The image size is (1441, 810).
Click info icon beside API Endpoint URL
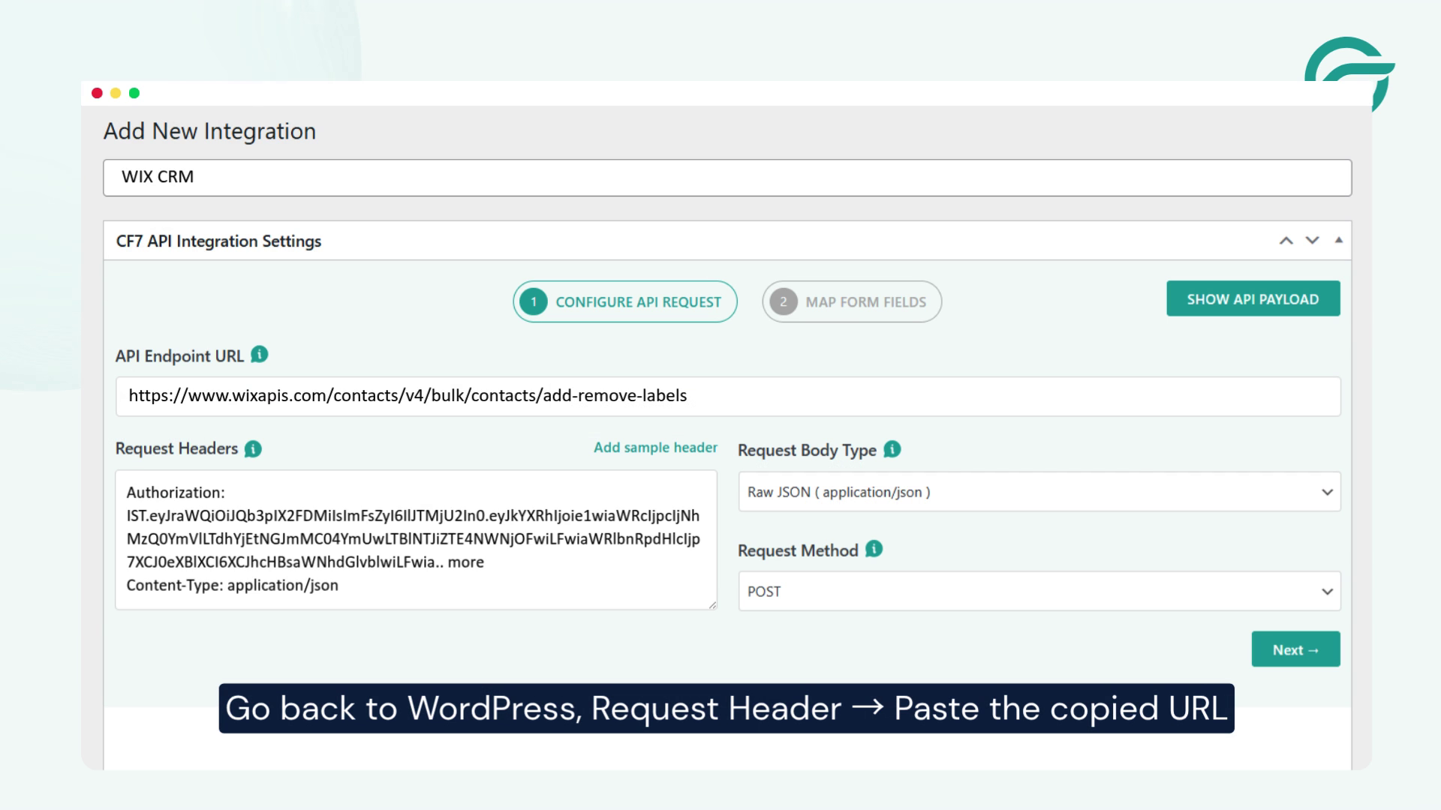260,355
